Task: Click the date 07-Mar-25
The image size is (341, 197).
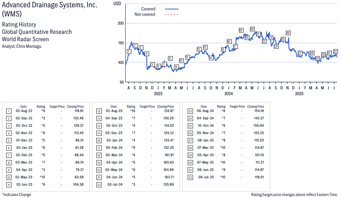Action: click(x=206, y=148)
